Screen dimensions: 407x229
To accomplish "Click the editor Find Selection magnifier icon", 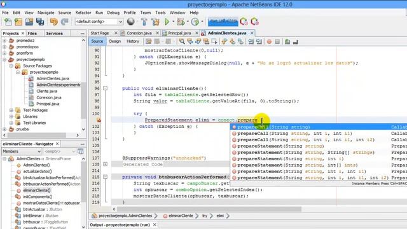I will click(x=182, y=41).
